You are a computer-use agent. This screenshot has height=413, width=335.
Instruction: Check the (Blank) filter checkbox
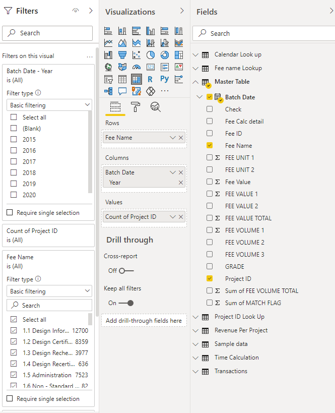pyautogui.click(x=14, y=128)
